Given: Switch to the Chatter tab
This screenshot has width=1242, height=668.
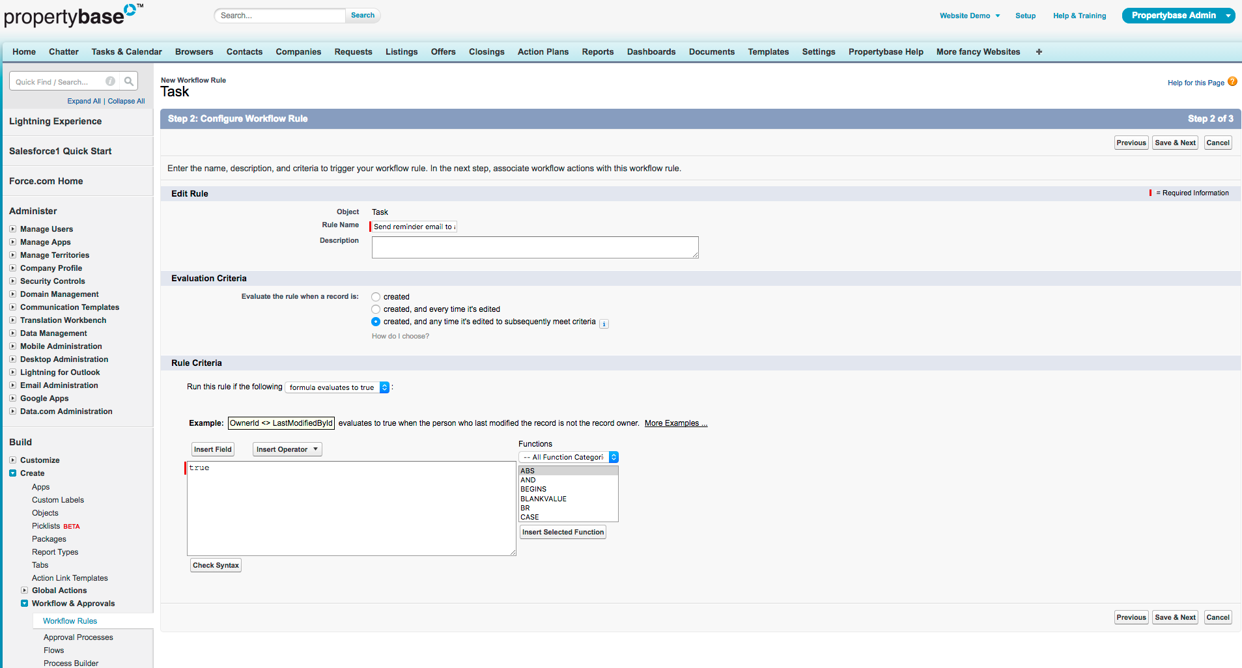Looking at the screenshot, I should (64, 52).
